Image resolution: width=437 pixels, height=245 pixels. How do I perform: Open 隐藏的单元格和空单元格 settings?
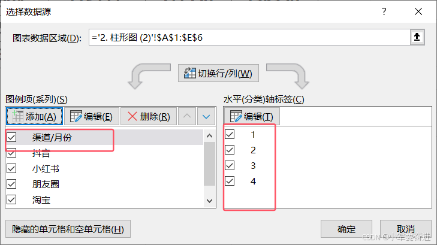[68, 229]
